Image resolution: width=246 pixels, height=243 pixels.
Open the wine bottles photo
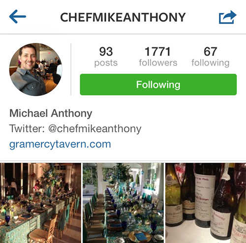(206, 203)
